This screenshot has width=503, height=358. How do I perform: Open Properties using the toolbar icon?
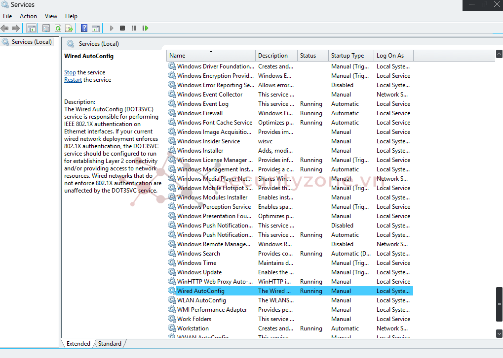click(46, 29)
